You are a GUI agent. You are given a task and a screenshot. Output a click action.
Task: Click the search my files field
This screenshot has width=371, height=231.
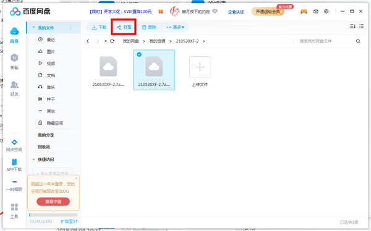pyautogui.click(x=324, y=41)
